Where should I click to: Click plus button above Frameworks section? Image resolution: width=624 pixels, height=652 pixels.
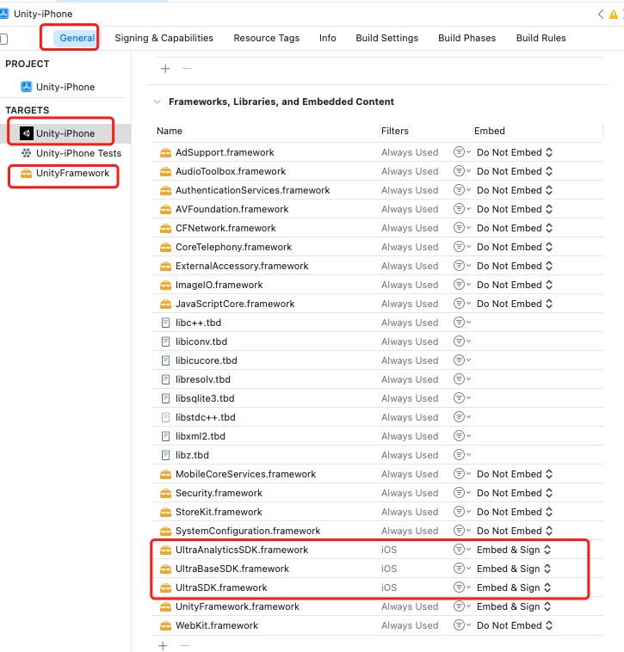coord(165,69)
